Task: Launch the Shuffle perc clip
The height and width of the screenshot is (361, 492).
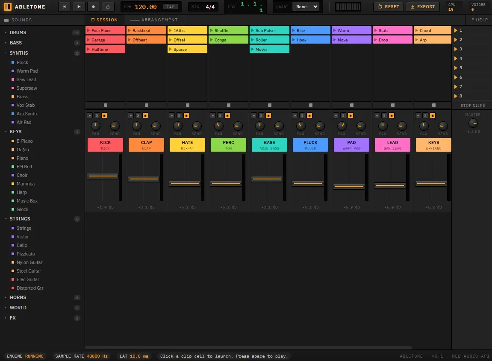Action: [228, 30]
